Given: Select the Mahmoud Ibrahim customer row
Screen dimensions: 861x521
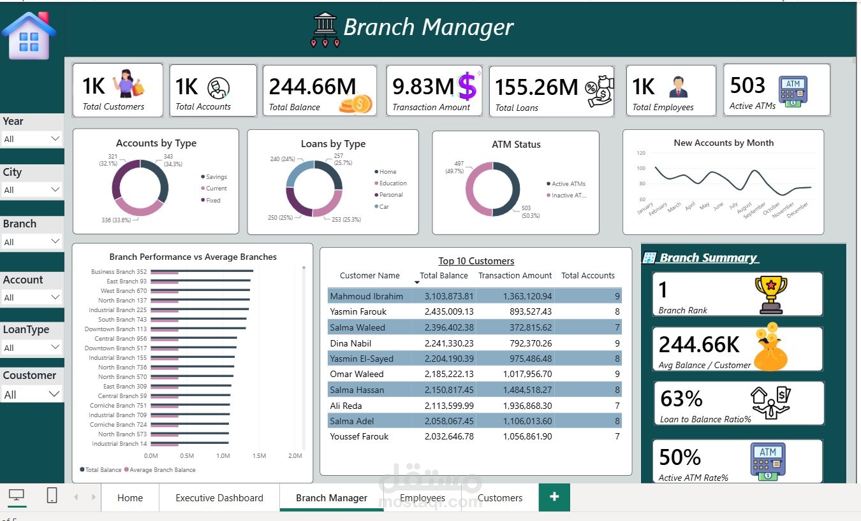Looking at the screenshot, I should pyautogui.click(x=475, y=296).
